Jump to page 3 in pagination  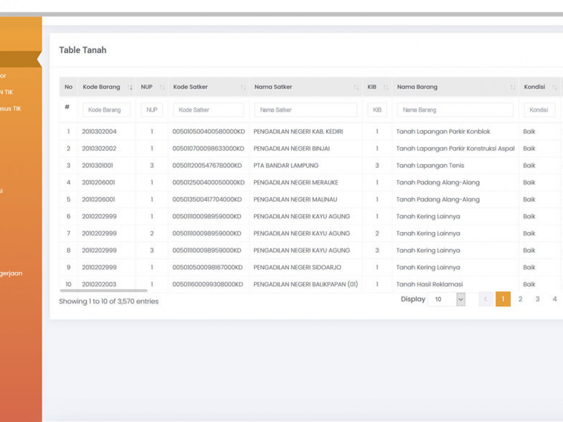click(x=537, y=299)
